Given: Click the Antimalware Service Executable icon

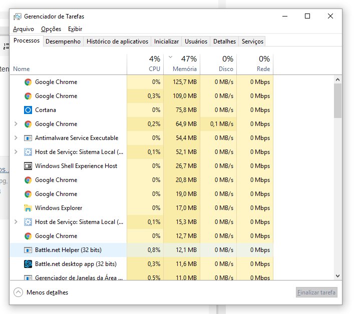Looking at the screenshot, I should click(x=28, y=138).
